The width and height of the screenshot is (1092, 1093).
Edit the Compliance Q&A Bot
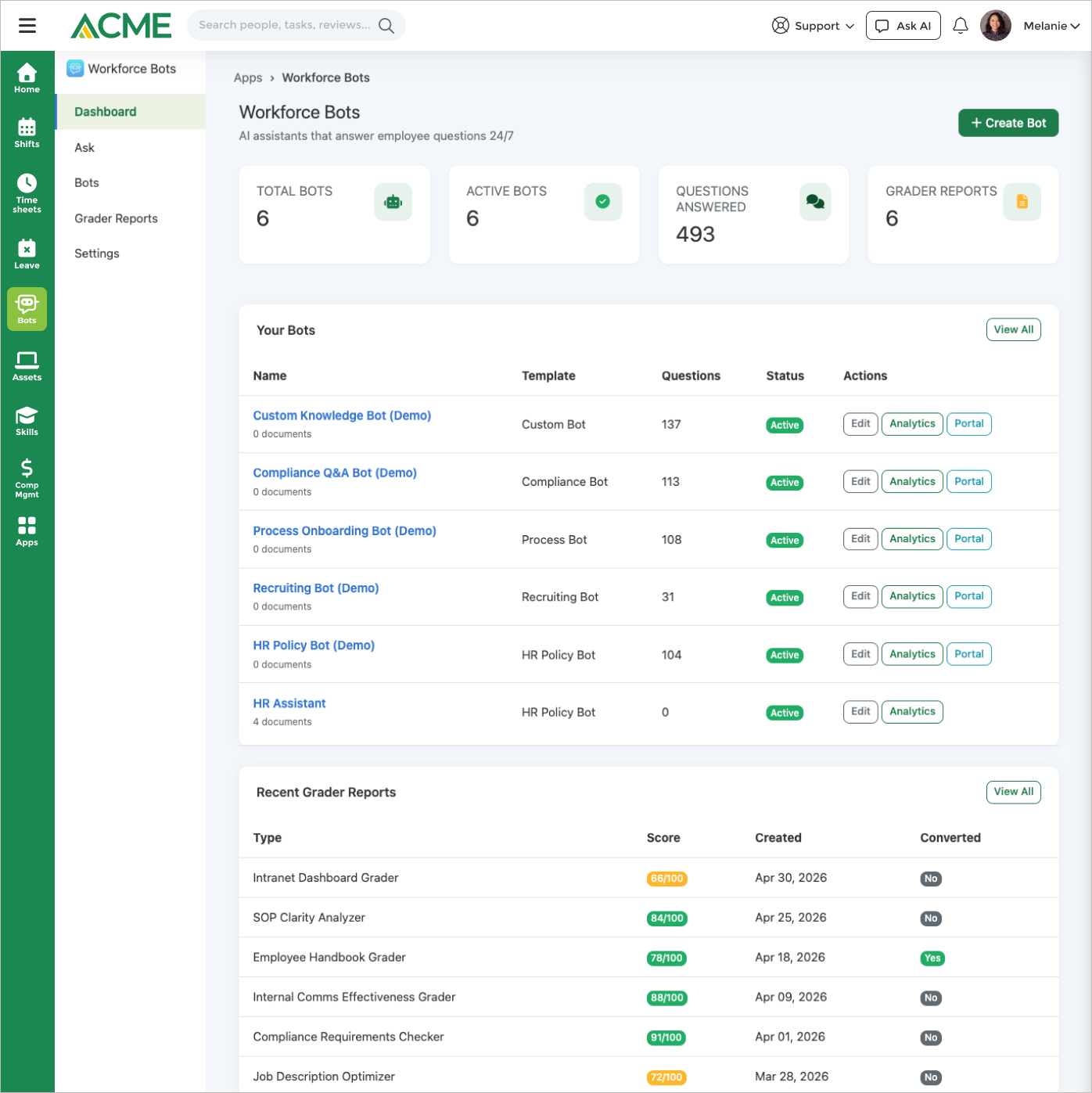pyautogui.click(x=860, y=481)
